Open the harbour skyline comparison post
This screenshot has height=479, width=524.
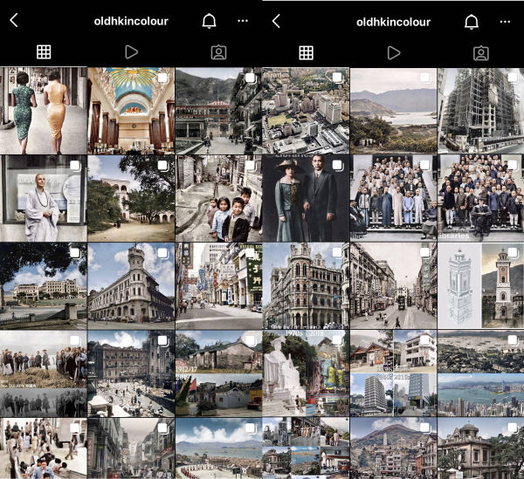click(481, 373)
